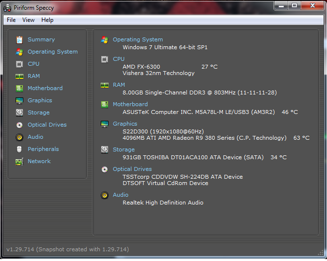The height and width of the screenshot is (261, 327).
Task: Click the resize grip at window corner
Action: [320, 253]
